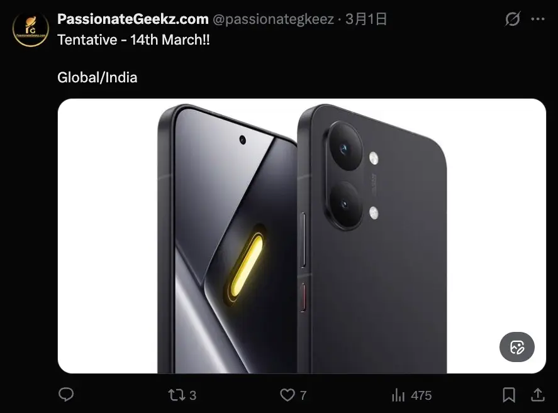Open the PassionateGeekz profile avatar
The height and width of the screenshot is (413, 558).
coord(31,29)
